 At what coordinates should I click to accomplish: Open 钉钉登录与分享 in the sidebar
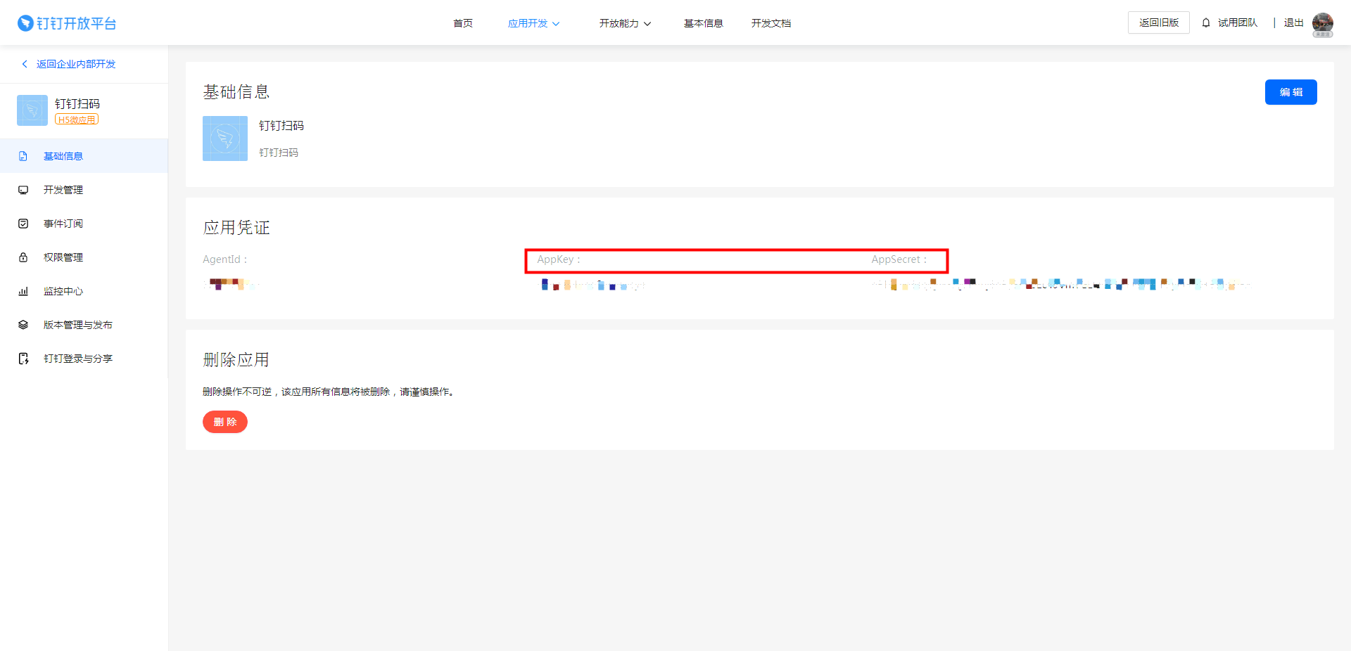pos(84,359)
